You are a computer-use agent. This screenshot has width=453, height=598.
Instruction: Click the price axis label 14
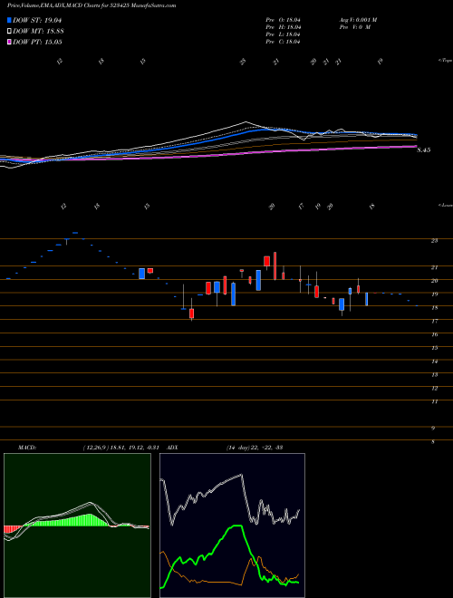click(434, 362)
